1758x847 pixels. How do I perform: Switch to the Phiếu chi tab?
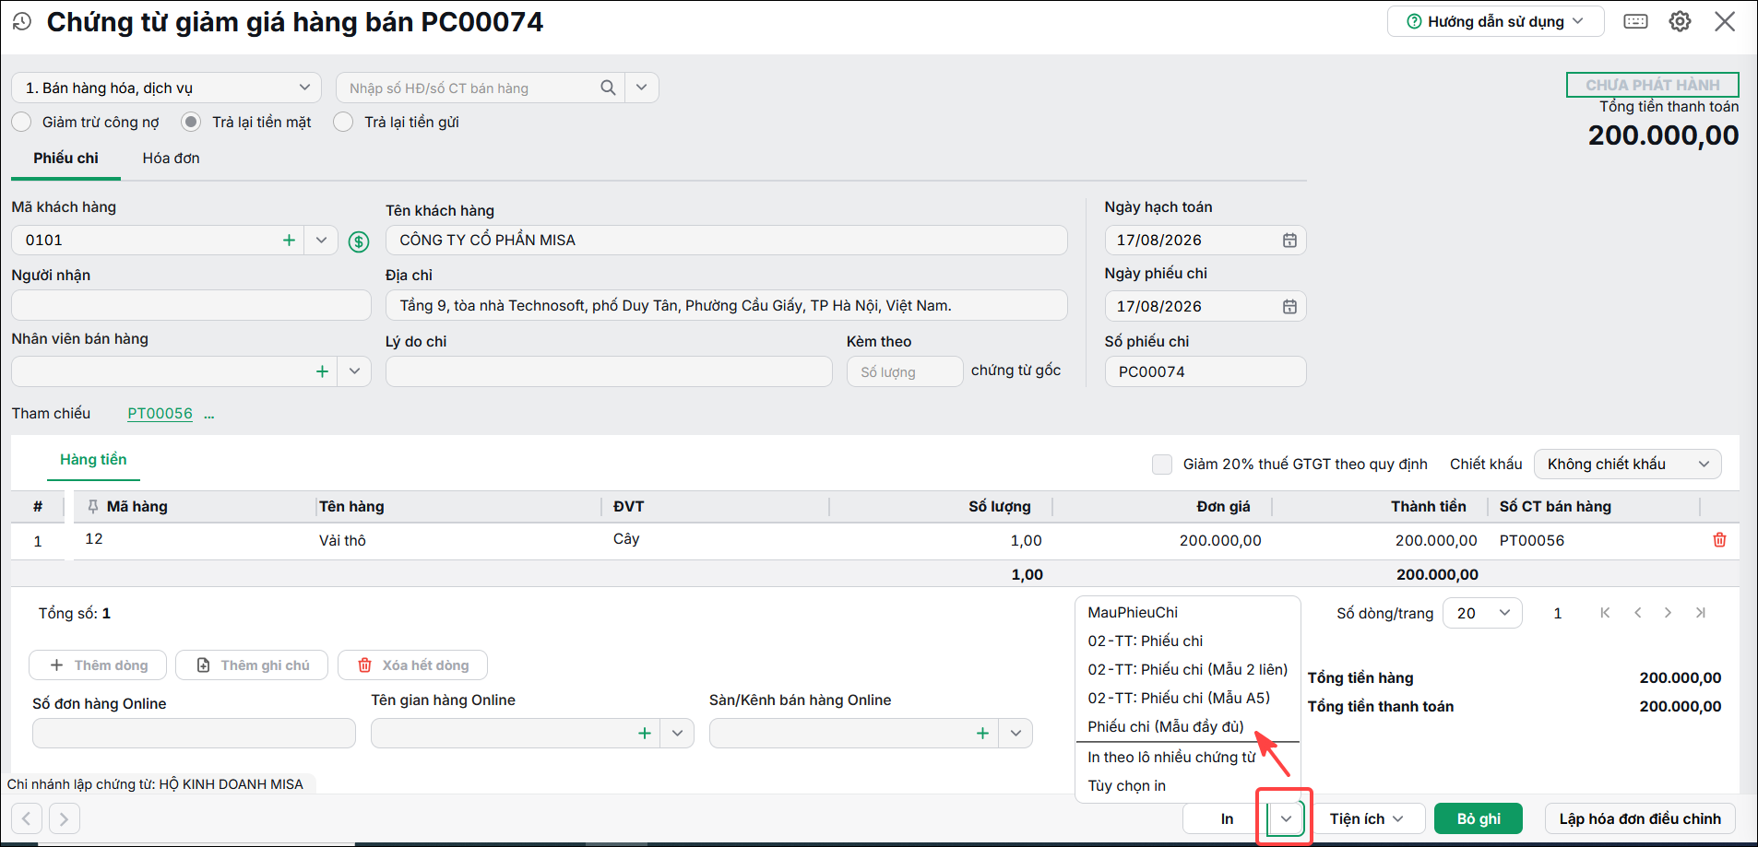(65, 159)
